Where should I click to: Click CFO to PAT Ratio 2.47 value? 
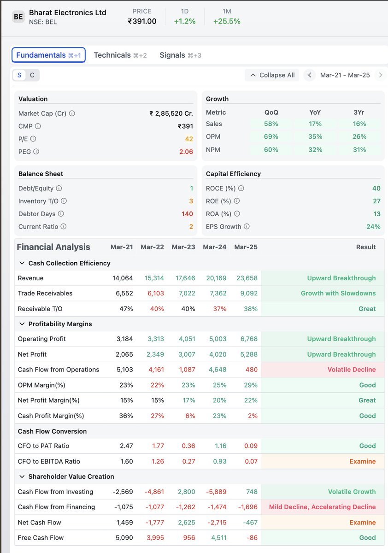126,446
